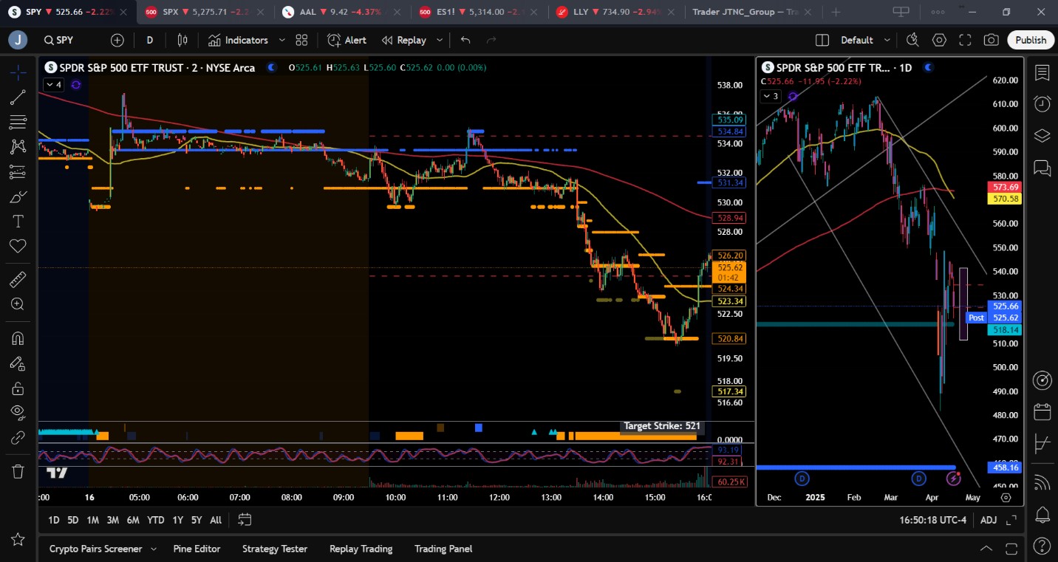Viewport: 1058px width, 562px height.
Task: Select the text annotation tool
Action: (x=18, y=222)
